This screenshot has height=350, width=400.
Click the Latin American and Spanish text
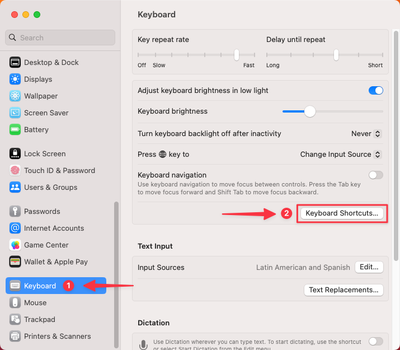click(303, 267)
